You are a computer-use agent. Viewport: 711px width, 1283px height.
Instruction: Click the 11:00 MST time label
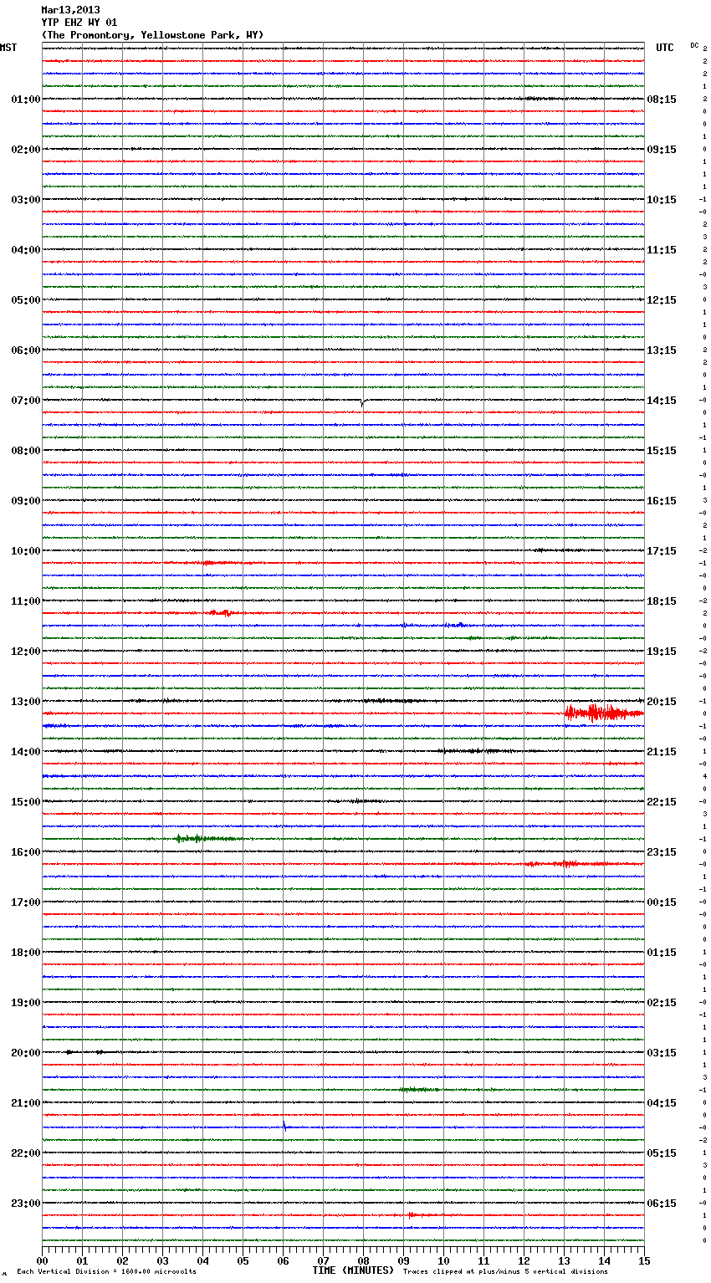(x=26, y=601)
